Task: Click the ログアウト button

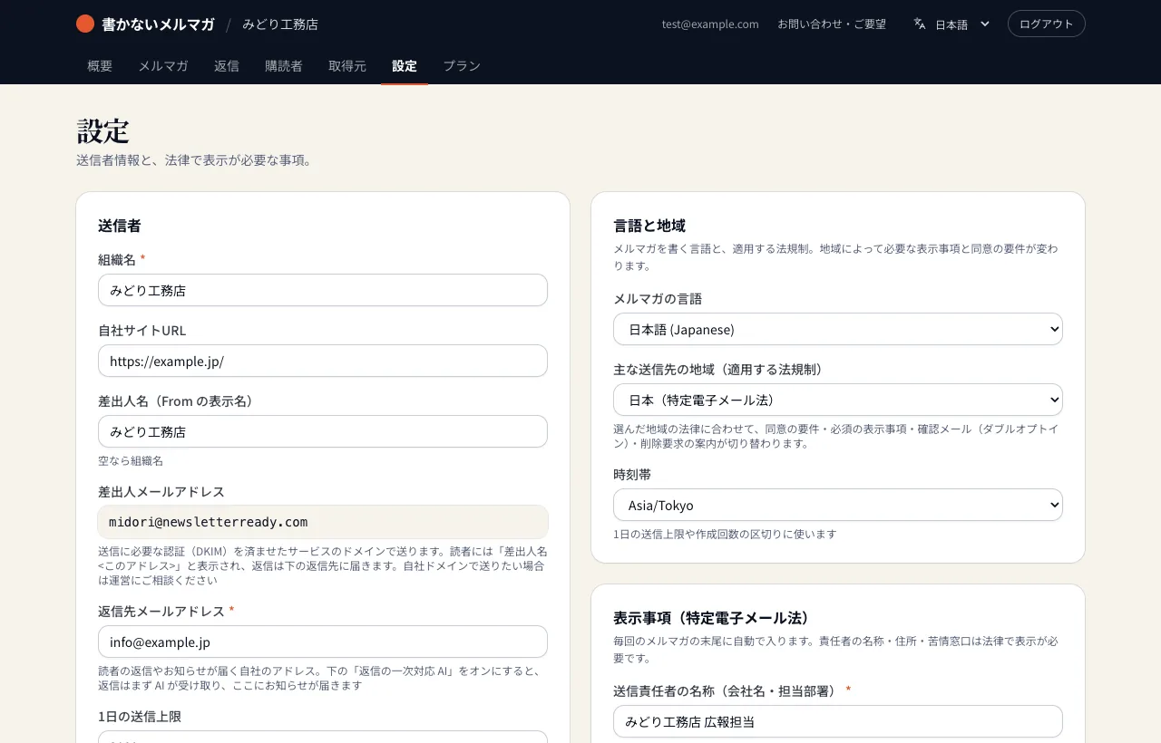Action: coord(1046,24)
